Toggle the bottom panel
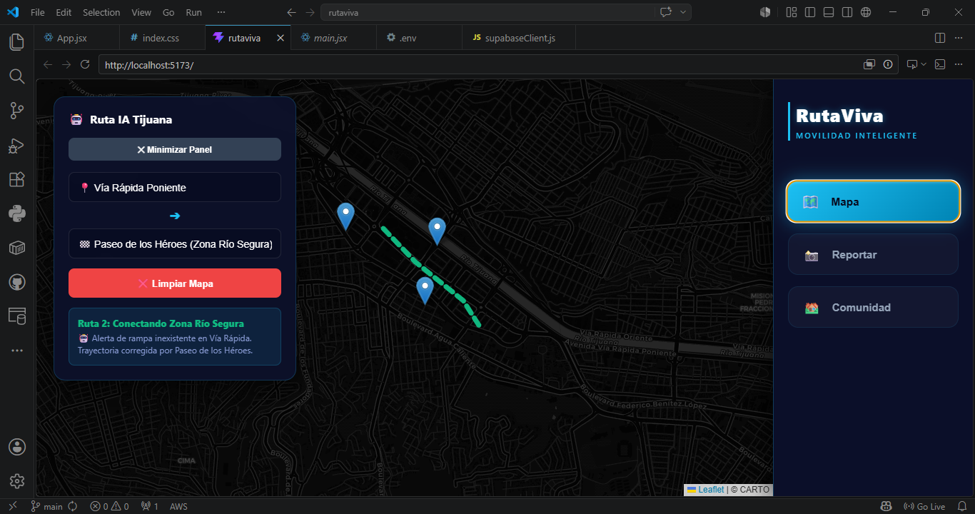 [829, 12]
